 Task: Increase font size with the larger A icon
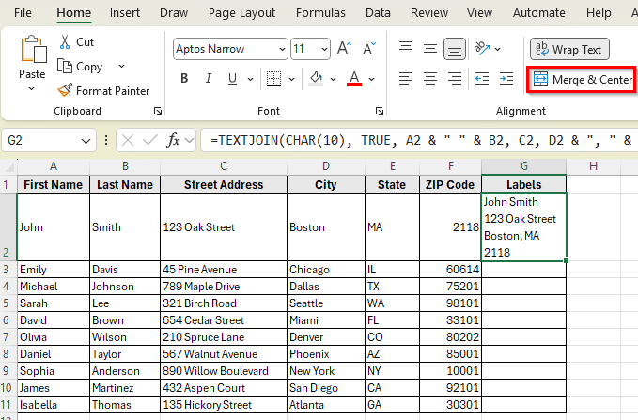(344, 49)
